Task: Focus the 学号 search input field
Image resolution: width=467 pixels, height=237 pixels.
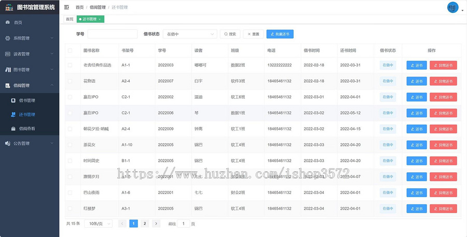Action: click(x=113, y=34)
